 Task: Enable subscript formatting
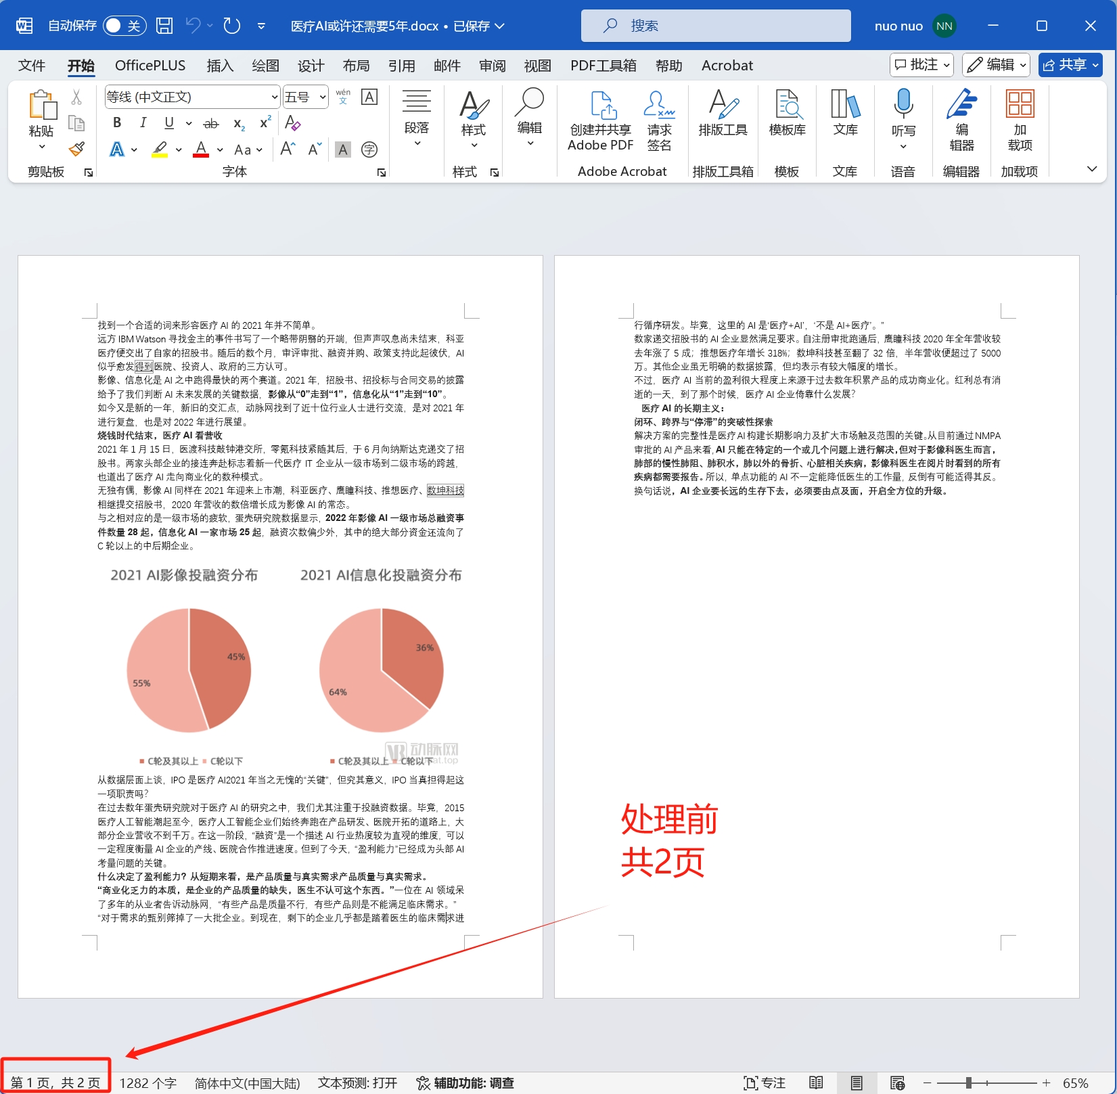237,124
